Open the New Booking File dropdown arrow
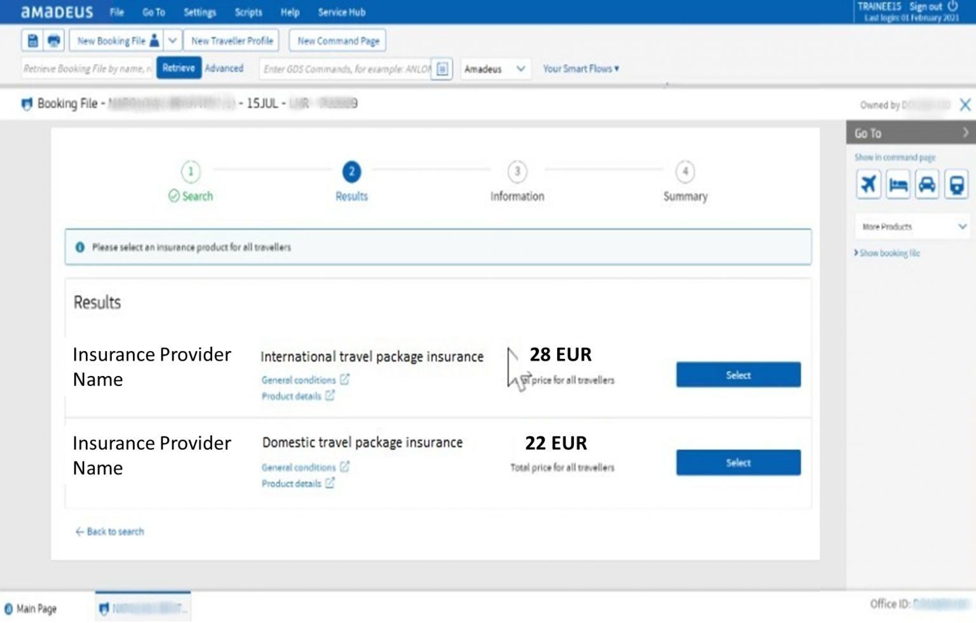This screenshot has width=976, height=623. point(172,39)
